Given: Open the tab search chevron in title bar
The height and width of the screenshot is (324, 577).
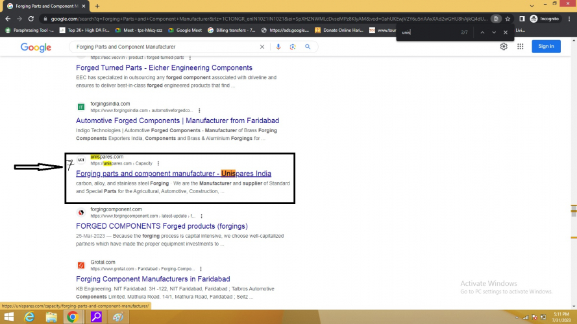Looking at the screenshot, I should coord(532,6).
